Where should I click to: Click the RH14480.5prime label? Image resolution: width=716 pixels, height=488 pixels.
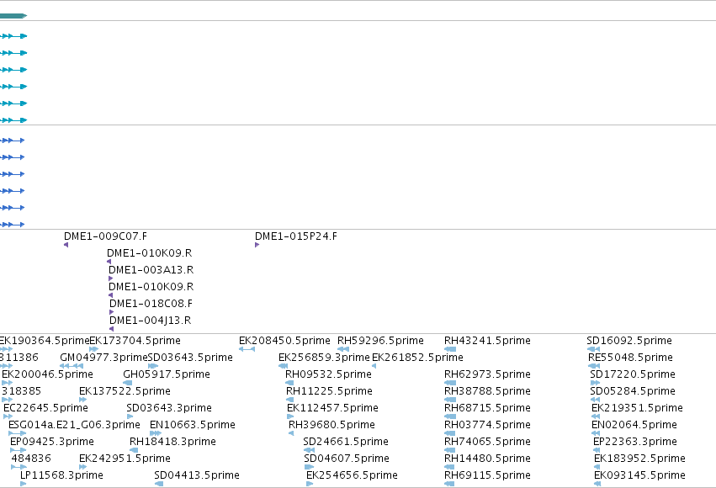(x=487, y=459)
